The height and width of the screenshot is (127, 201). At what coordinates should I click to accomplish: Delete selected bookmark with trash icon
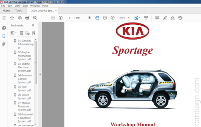21,33
